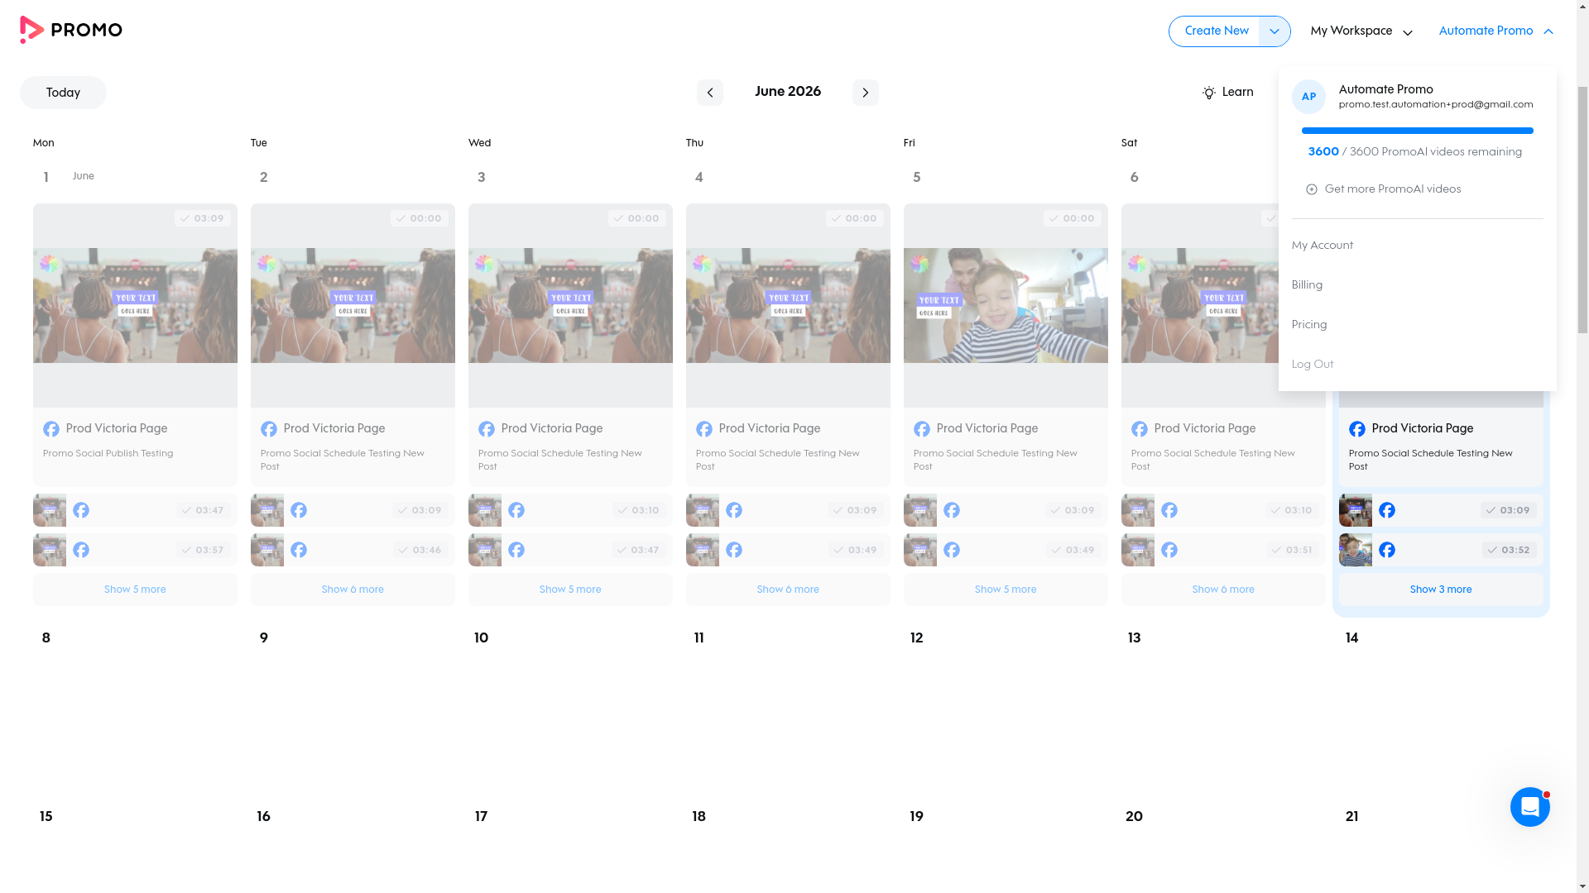Click Promo Social Publish Testing text
1589x893 pixels.
pyautogui.click(x=108, y=454)
